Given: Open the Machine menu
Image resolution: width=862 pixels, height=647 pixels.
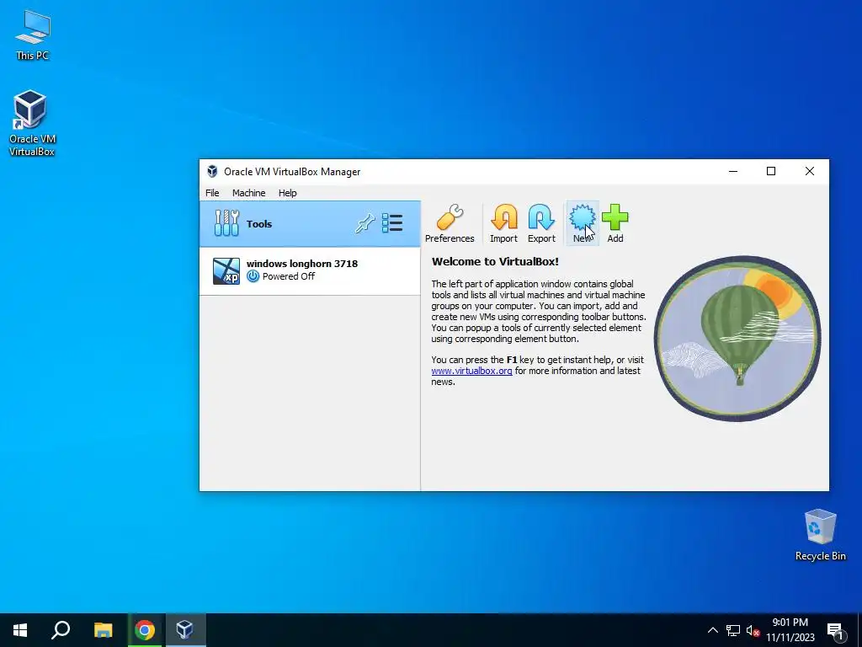Looking at the screenshot, I should coord(248,193).
